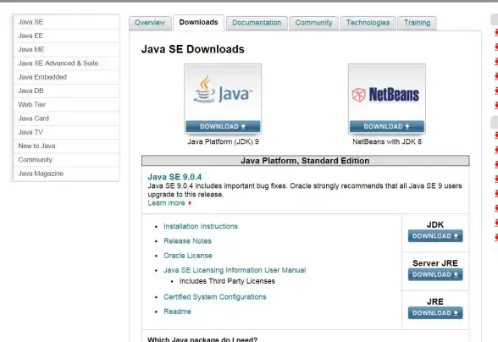498x342 pixels.
Task: Switch to the Documentation tab
Action: (257, 23)
